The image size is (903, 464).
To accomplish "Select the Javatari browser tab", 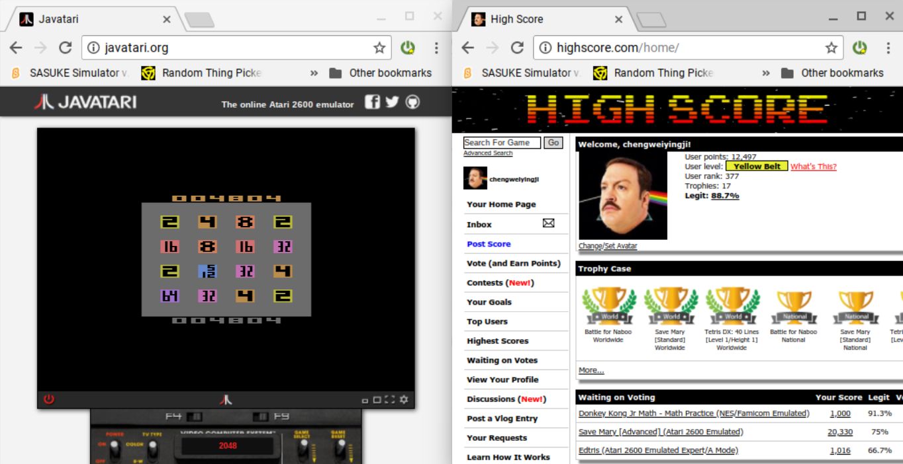I will pos(93,19).
